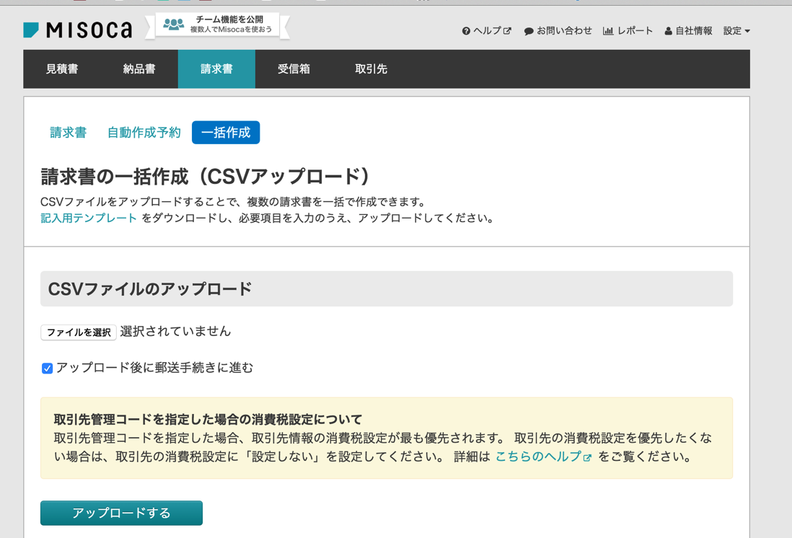Switch to 納品書 tab
Viewport: 792px width, 538px height.
[x=139, y=69]
